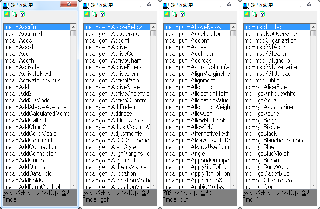Click the green picture icon in mea-get- window toolbar
The width and height of the screenshot is (320, 209).
point(87,14)
